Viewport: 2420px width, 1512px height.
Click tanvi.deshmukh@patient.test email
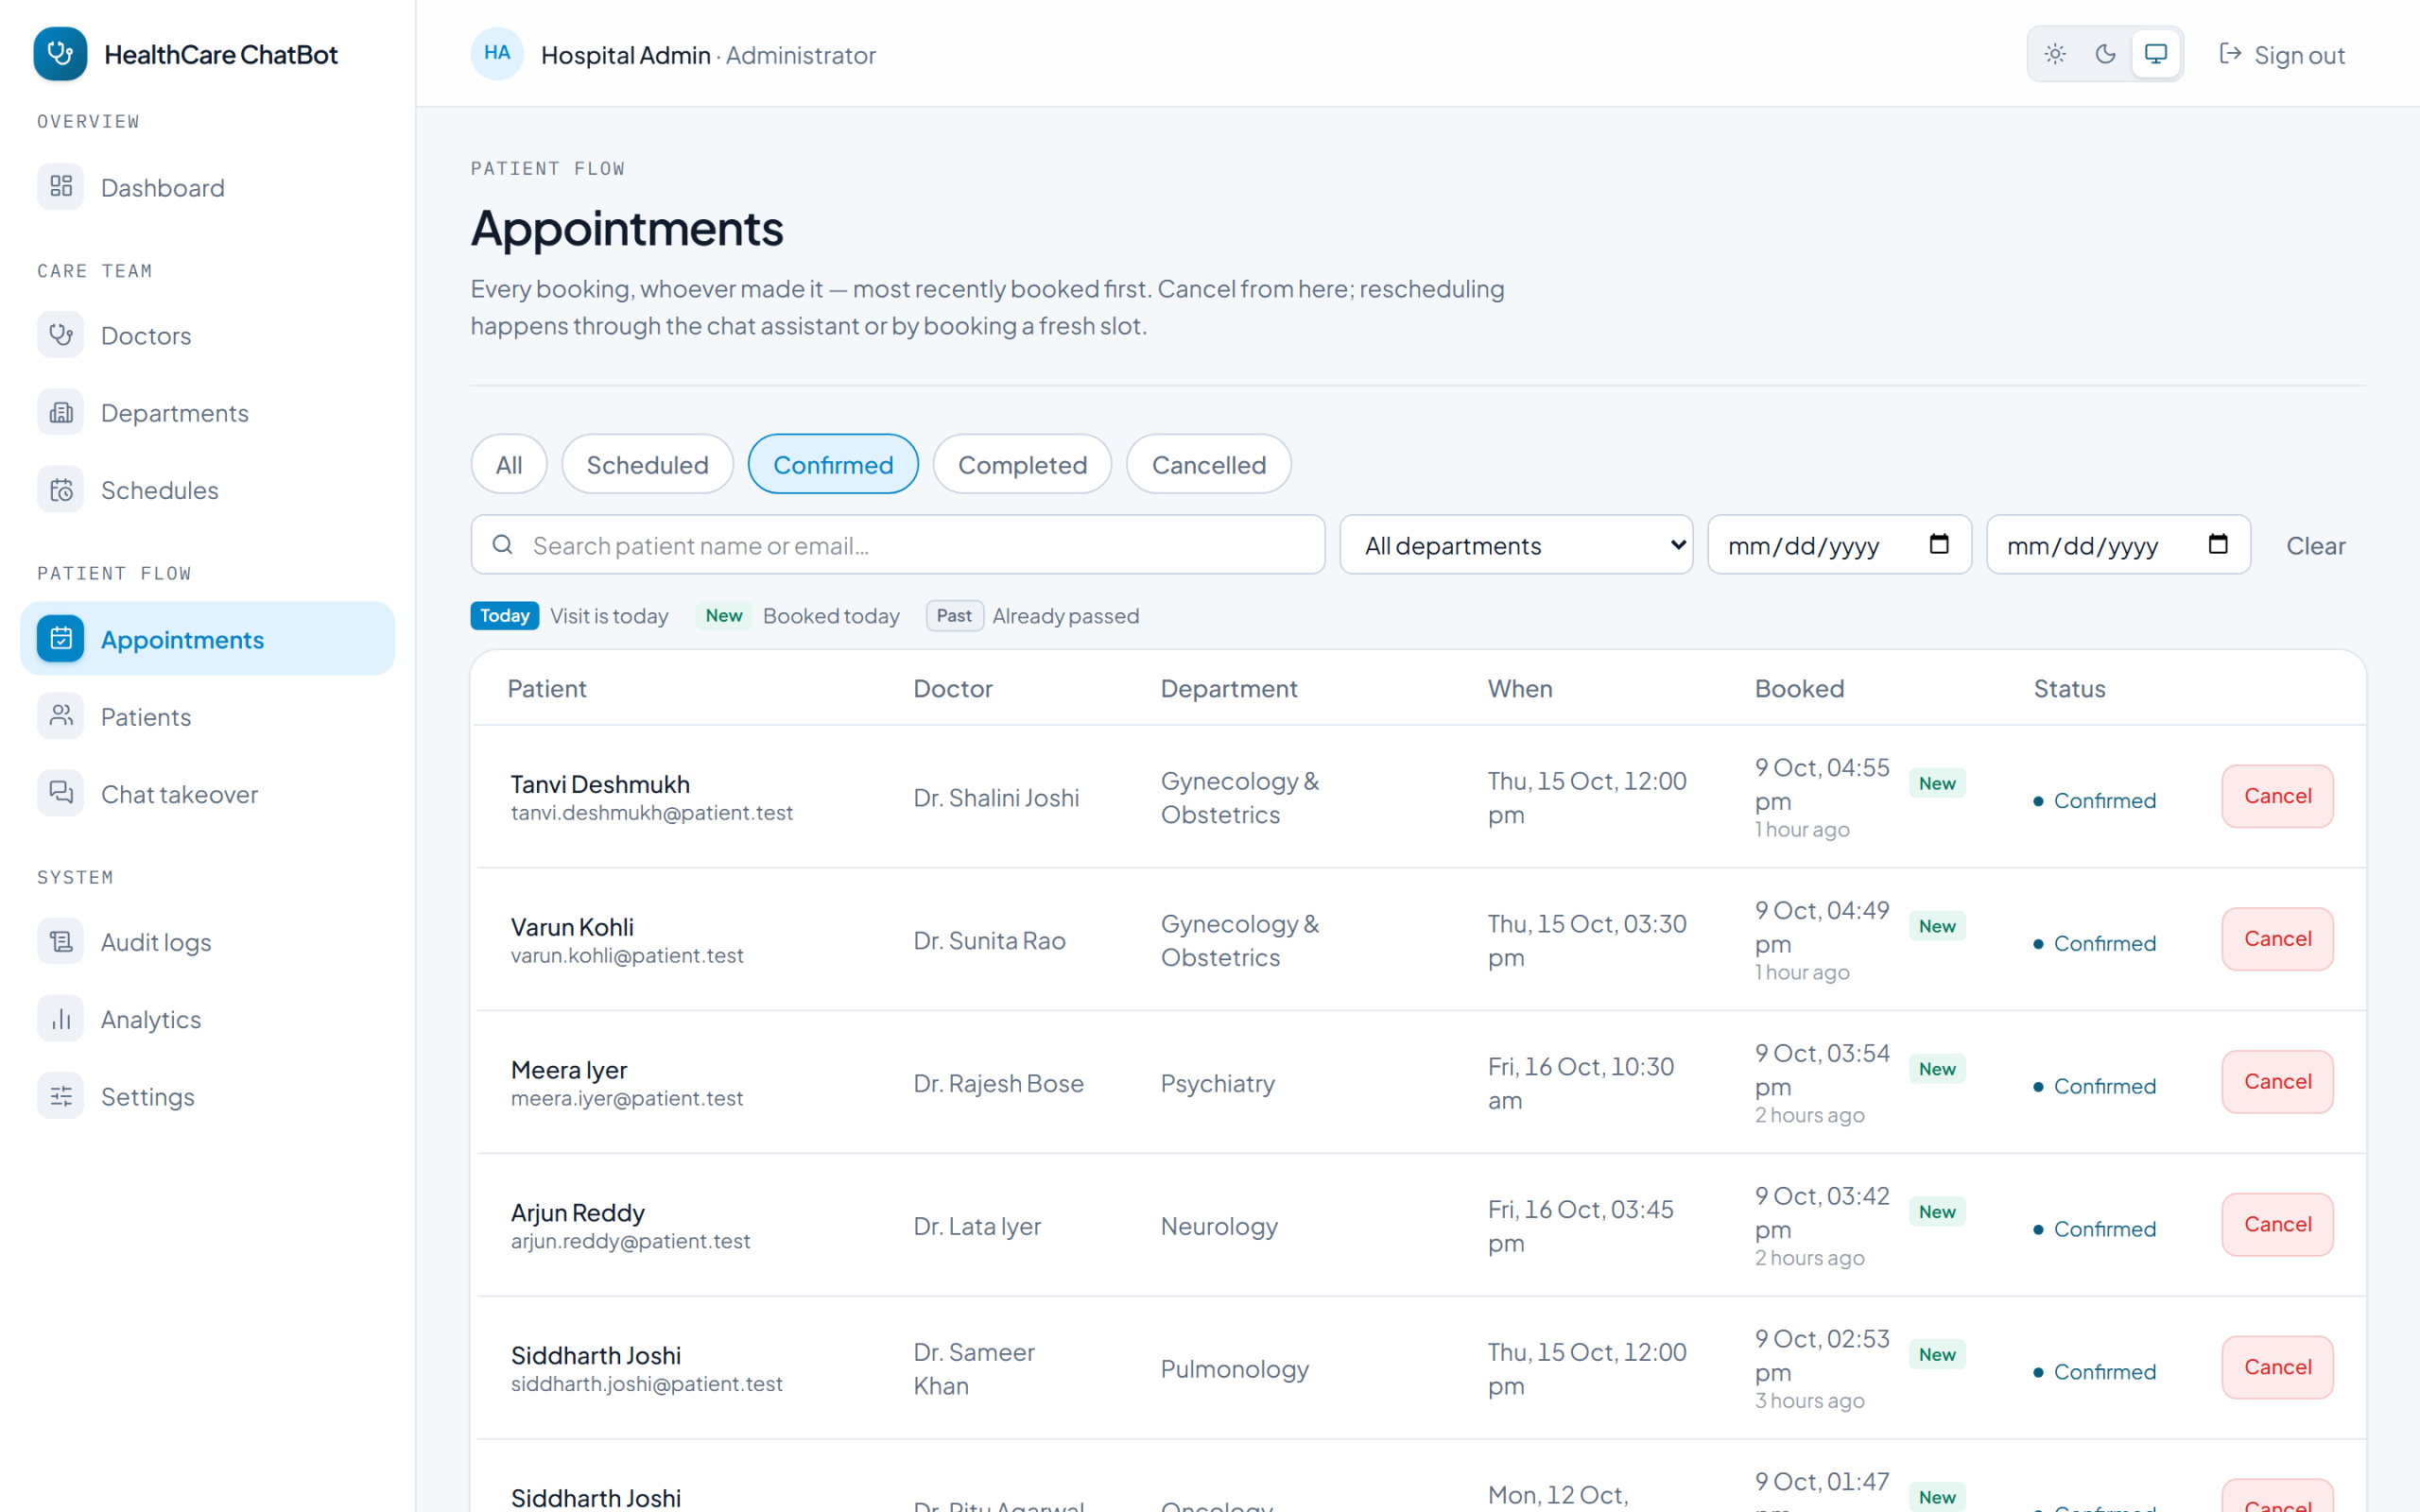pyautogui.click(x=652, y=813)
